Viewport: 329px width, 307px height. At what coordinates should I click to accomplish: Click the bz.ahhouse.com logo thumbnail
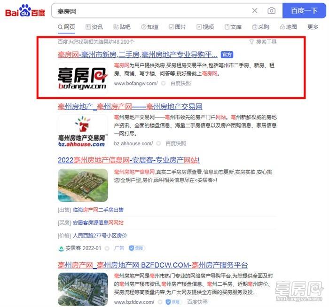click(x=83, y=131)
